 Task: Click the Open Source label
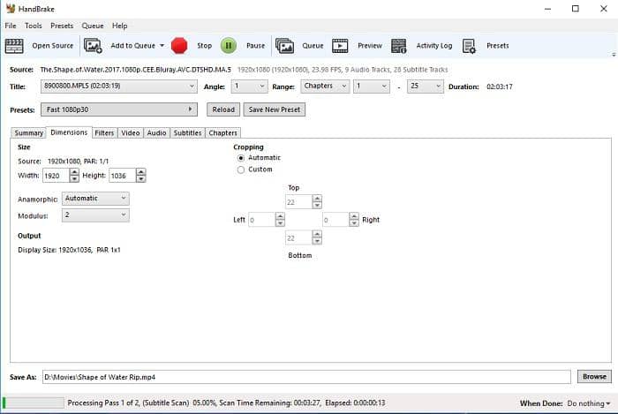pos(53,46)
